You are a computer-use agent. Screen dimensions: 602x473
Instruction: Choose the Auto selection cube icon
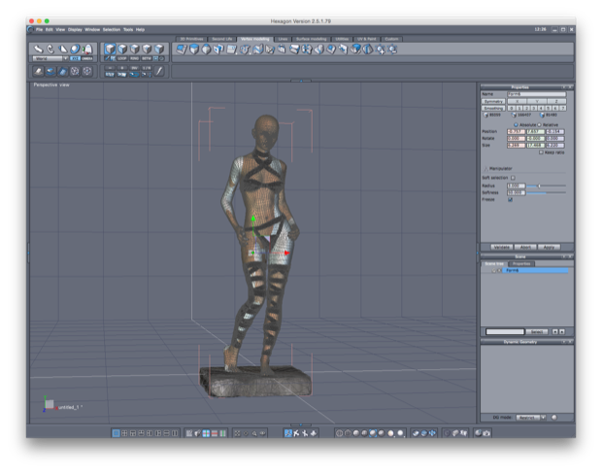click(159, 49)
